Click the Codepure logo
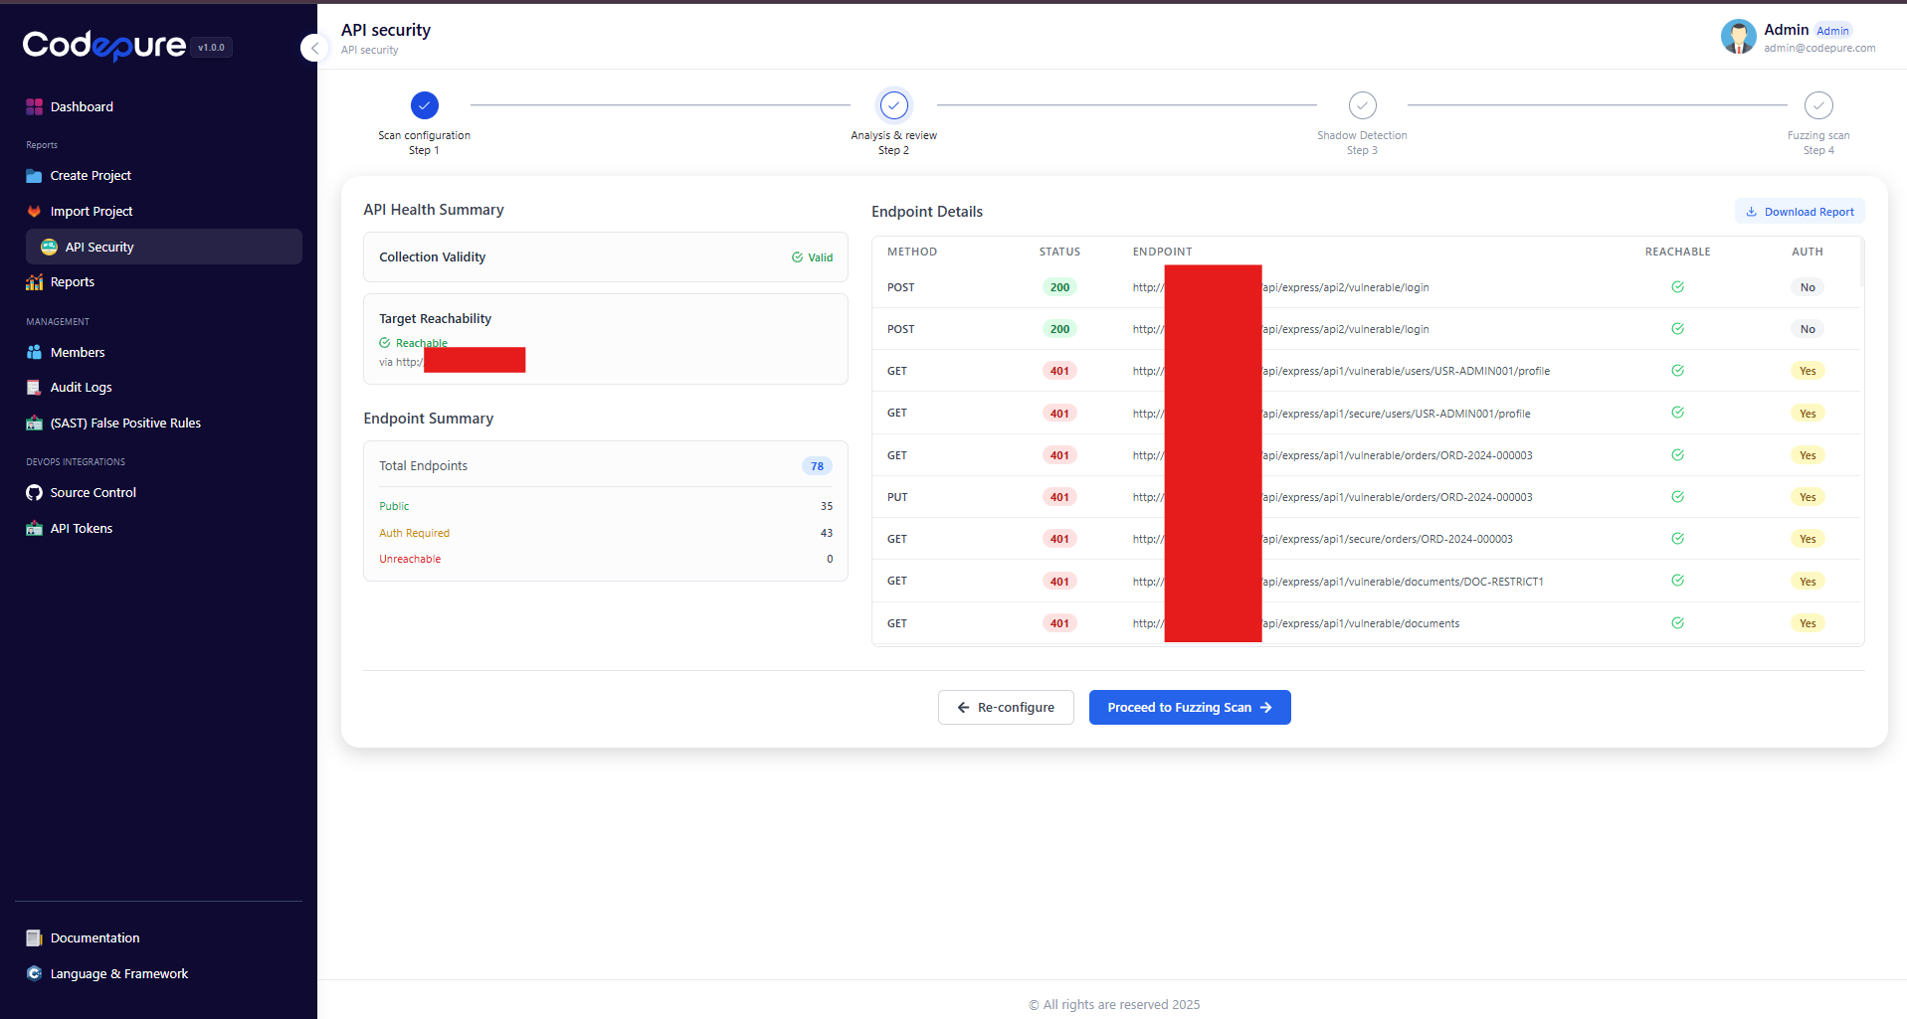1907x1019 pixels. (104, 46)
